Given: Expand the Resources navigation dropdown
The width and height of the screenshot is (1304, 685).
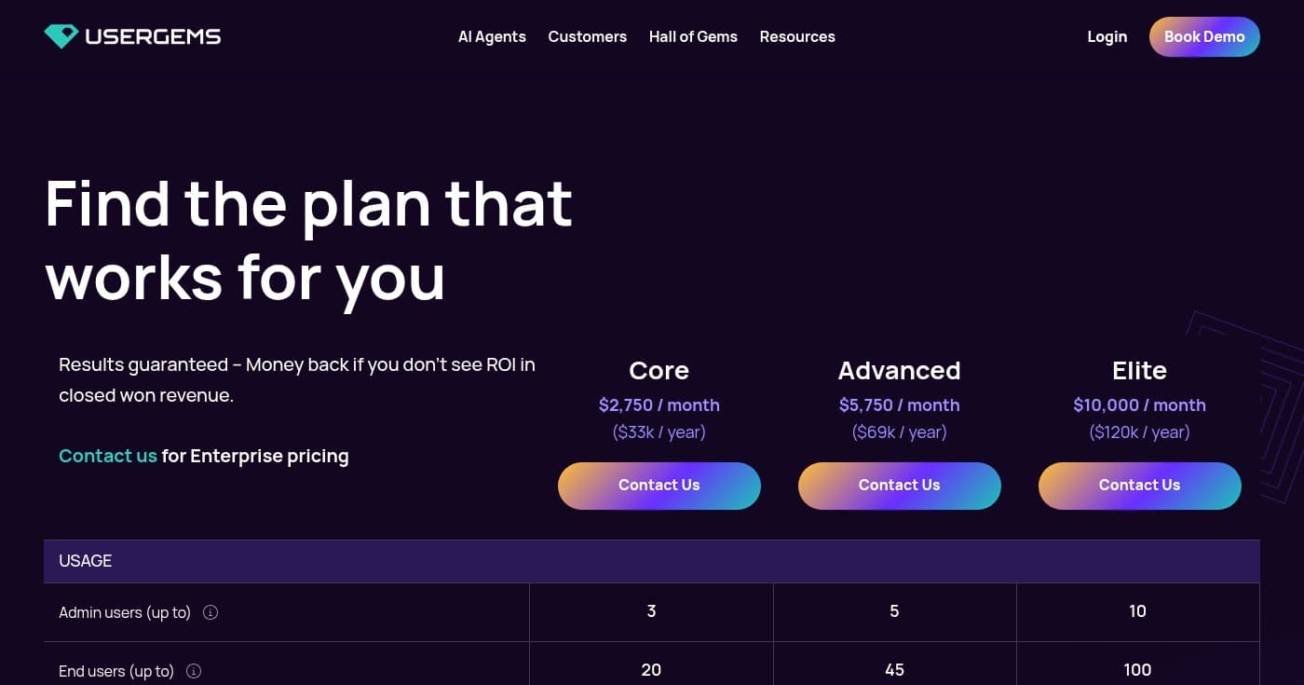Looking at the screenshot, I should [797, 36].
